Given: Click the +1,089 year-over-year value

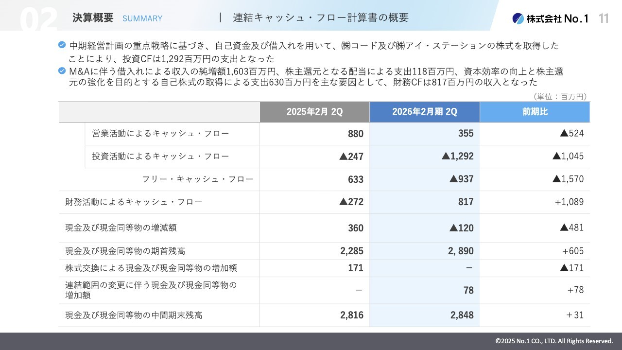Looking at the screenshot, I should pyautogui.click(x=569, y=202).
